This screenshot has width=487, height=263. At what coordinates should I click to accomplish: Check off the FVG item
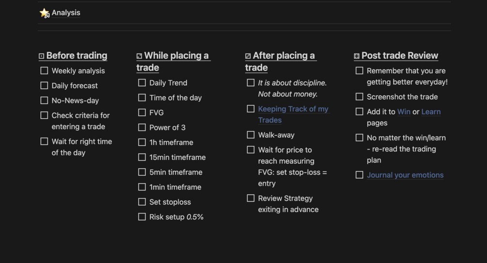(x=142, y=112)
